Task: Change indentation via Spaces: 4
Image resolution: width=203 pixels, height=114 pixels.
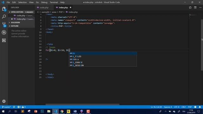Action: [168, 107]
